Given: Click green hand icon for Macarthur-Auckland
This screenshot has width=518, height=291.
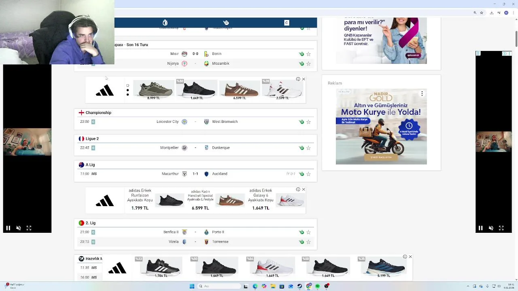Looking at the screenshot, I should click(x=301, y=174).
